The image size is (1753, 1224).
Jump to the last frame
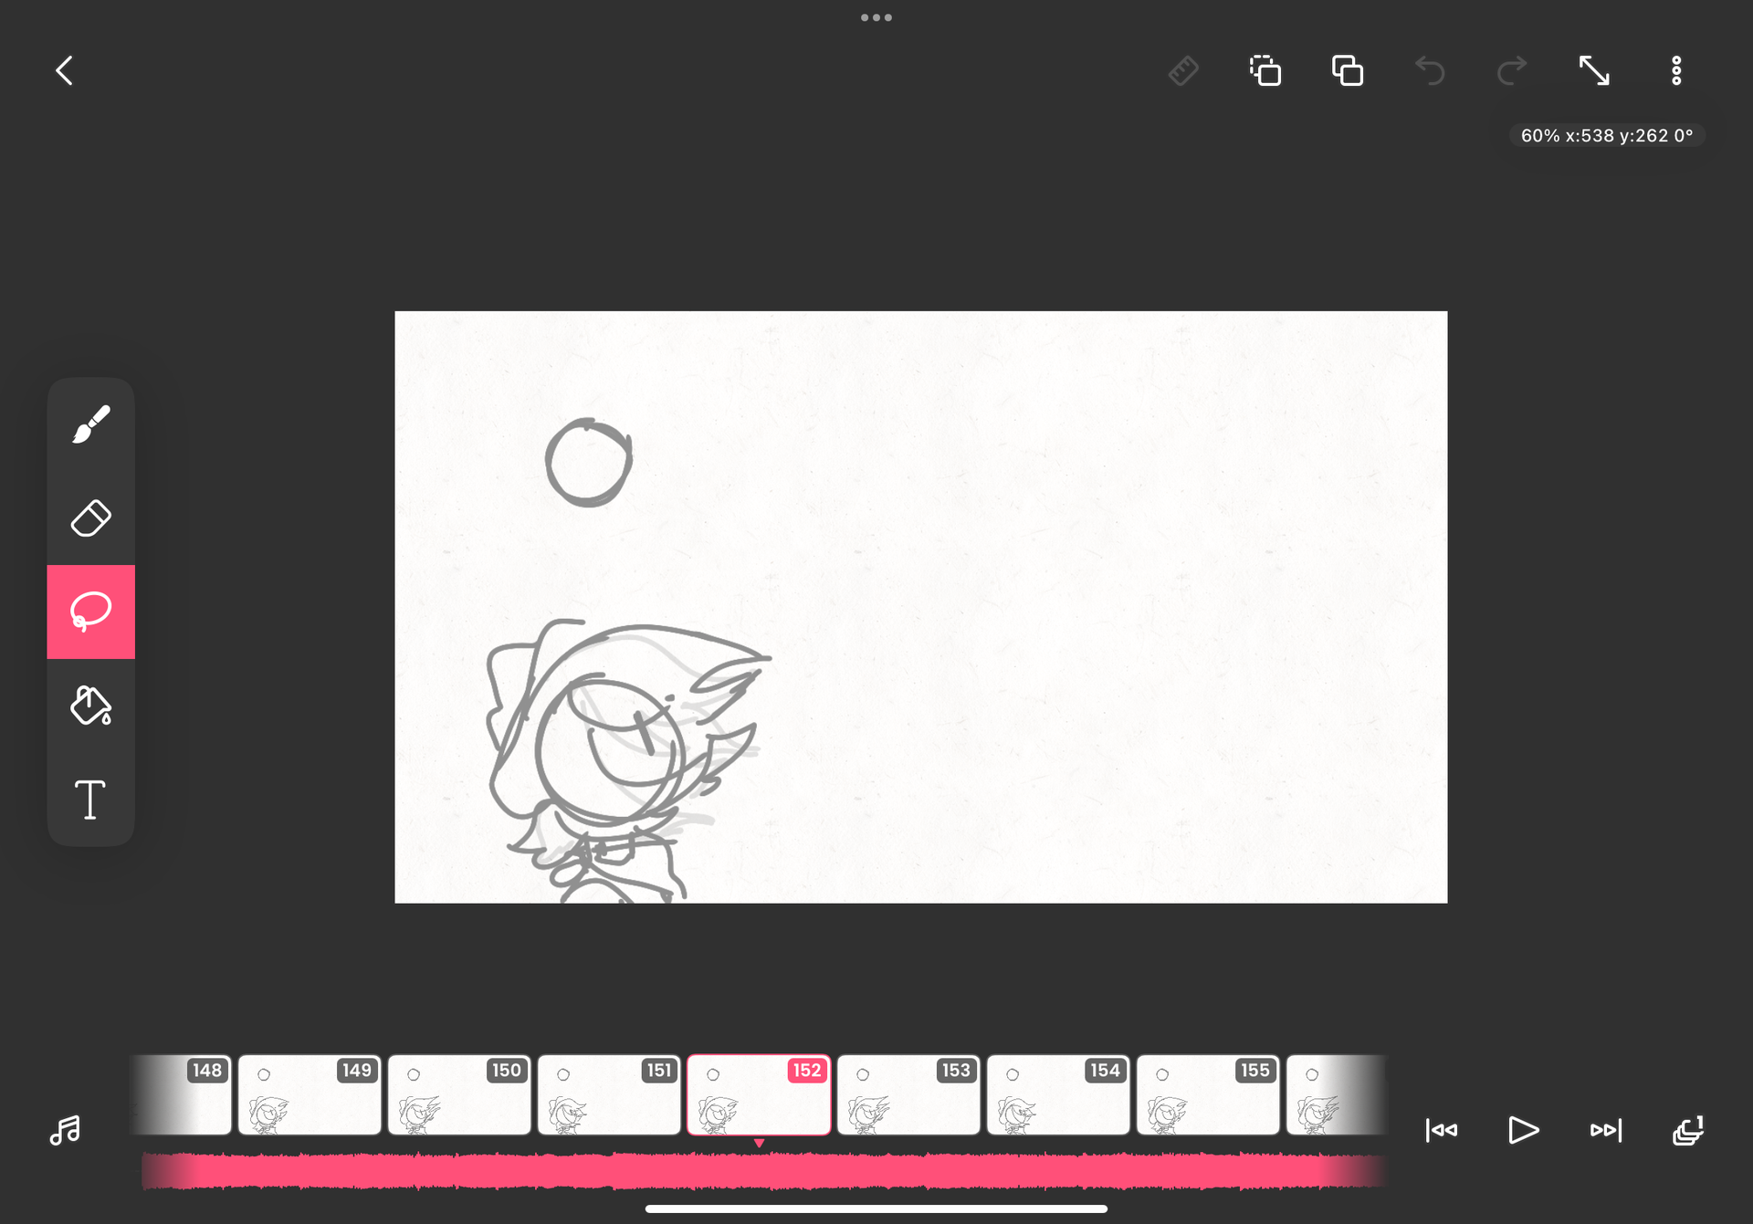1606,1130
